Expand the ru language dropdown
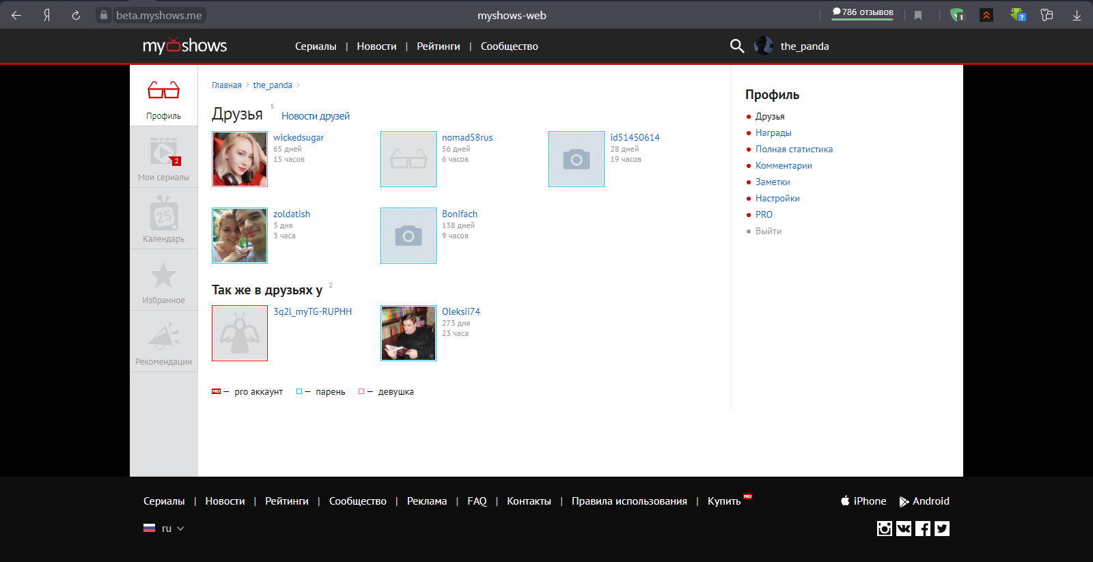This screenshot has width=1093, height=562. click(x=164, y=529)
